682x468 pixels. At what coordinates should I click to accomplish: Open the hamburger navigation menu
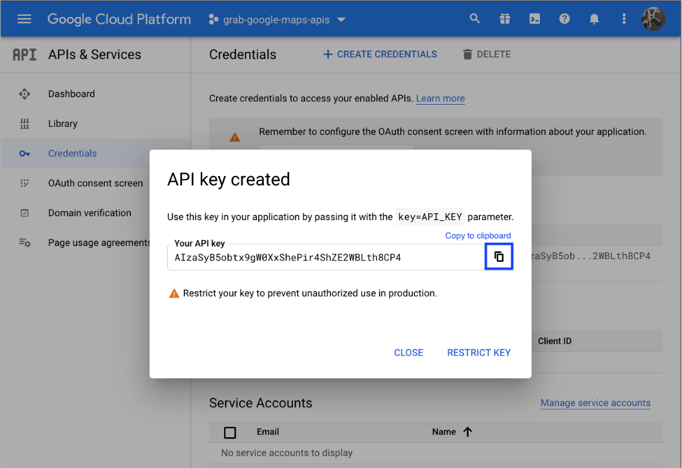(25, 19)
